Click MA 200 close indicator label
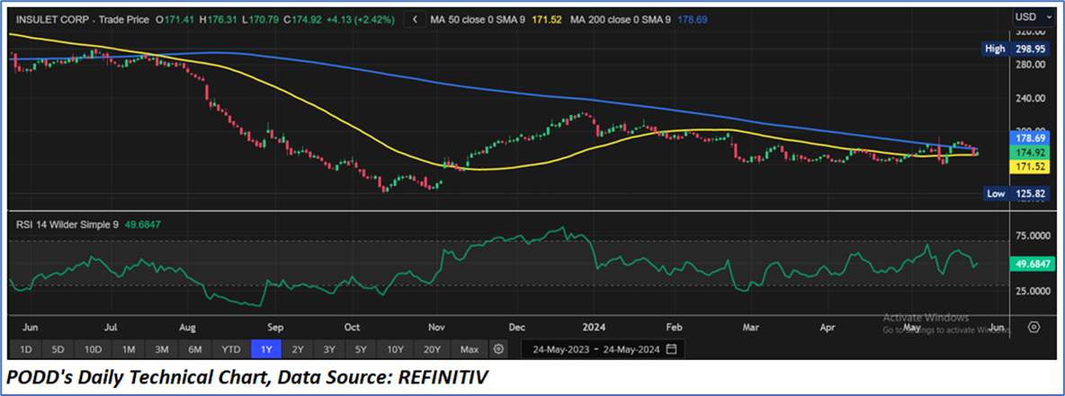Image resolution: width=1065 pixels, height=396 pixels. (640, 18)
